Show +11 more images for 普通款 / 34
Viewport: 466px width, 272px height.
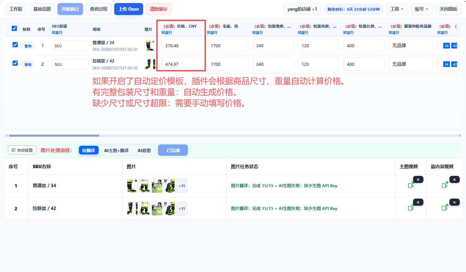point(182,185)
